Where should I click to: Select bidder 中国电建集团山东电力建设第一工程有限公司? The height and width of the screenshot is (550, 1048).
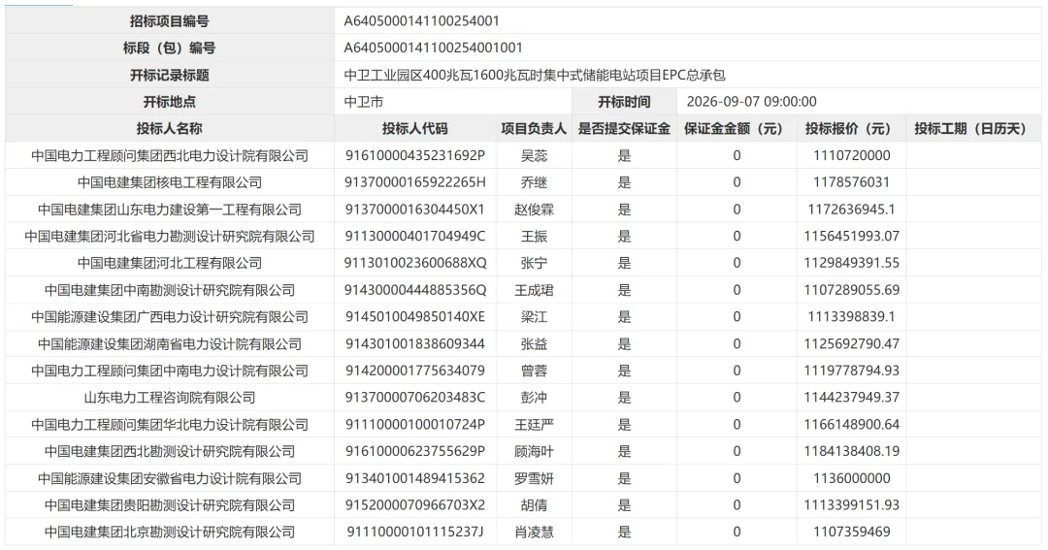click(170, 210)
